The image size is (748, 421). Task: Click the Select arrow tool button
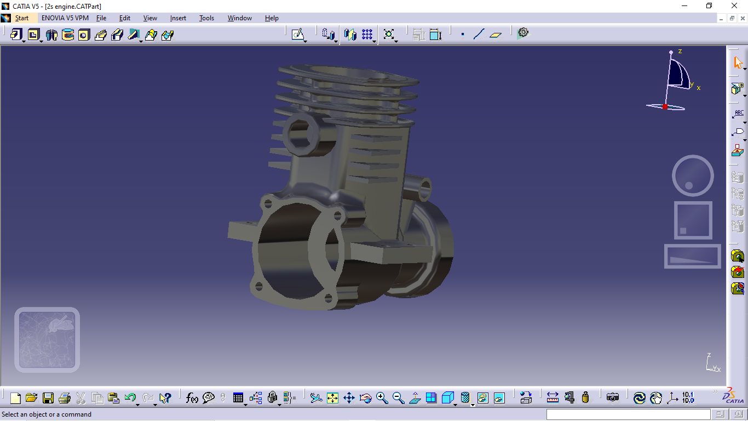[738, 62]
